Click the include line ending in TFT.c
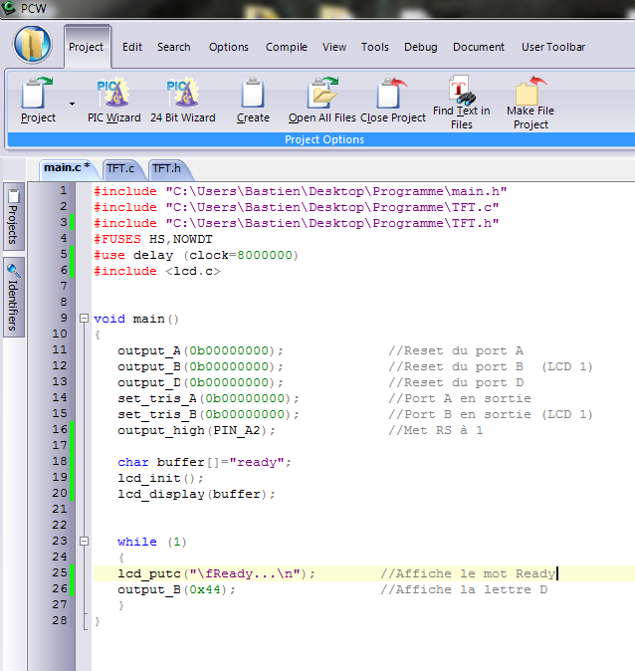Image resolution: width=635 pixels, height=671 pixels. point(297,207)
